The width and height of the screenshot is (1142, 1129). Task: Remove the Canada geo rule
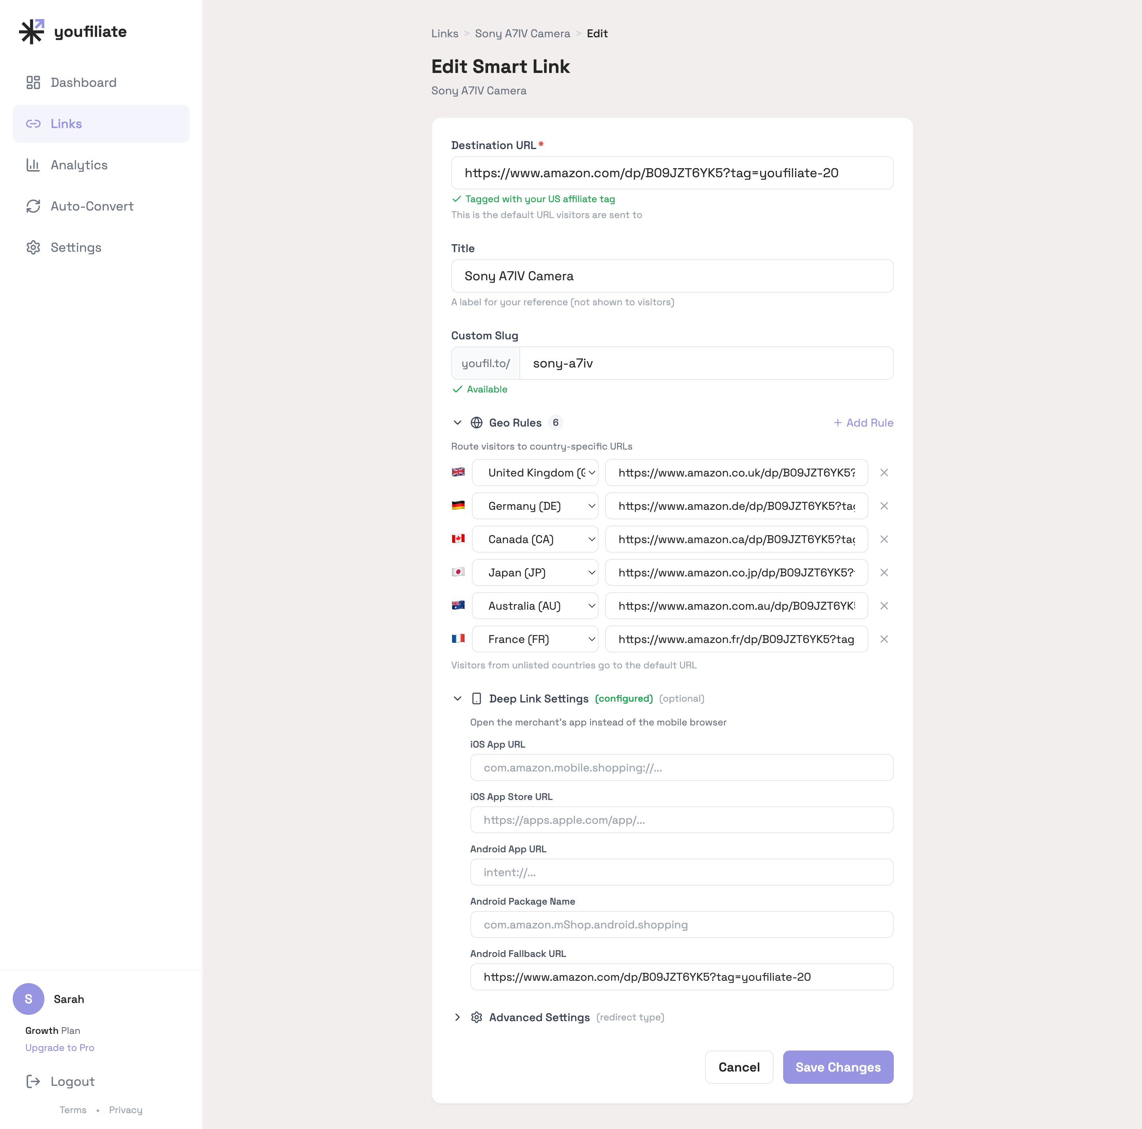(884, 540)
